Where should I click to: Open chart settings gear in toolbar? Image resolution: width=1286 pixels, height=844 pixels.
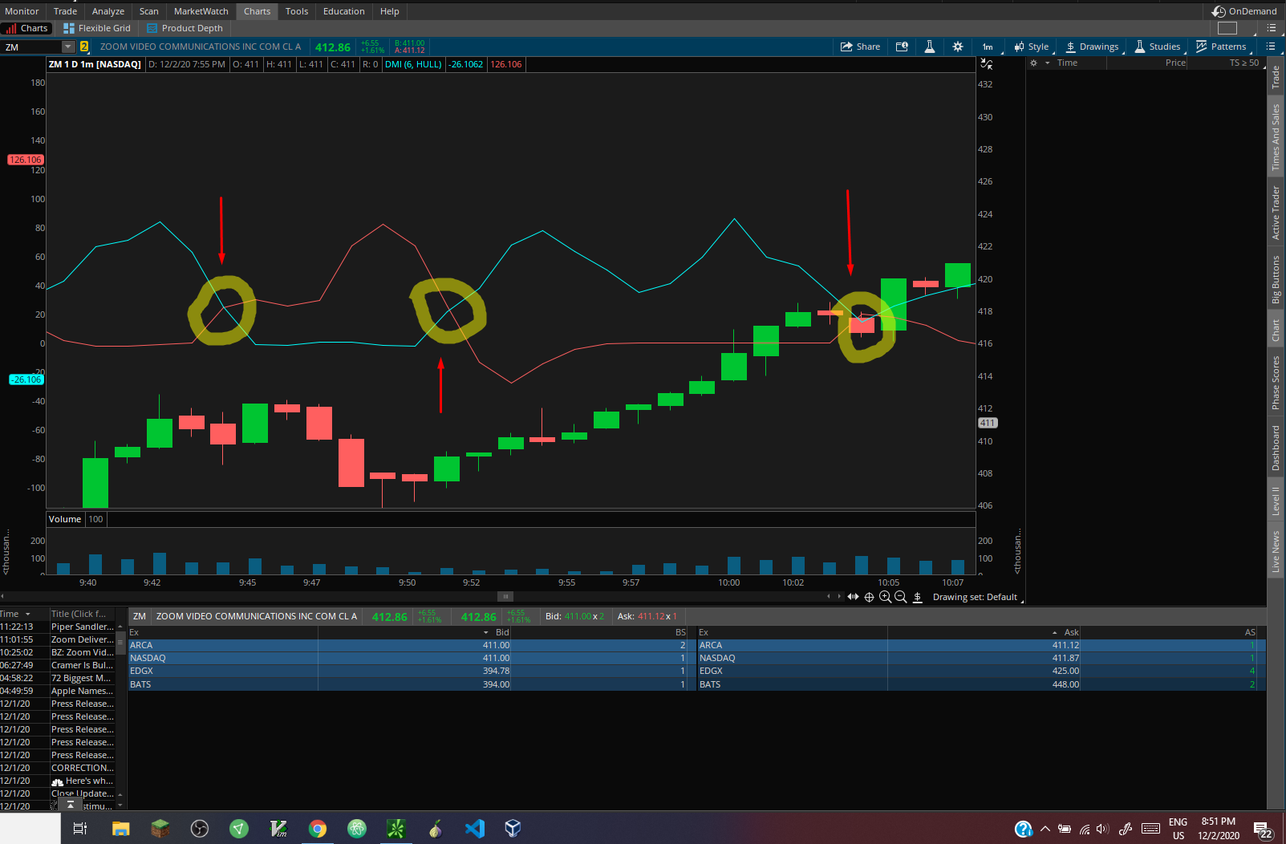pos(958,47)
